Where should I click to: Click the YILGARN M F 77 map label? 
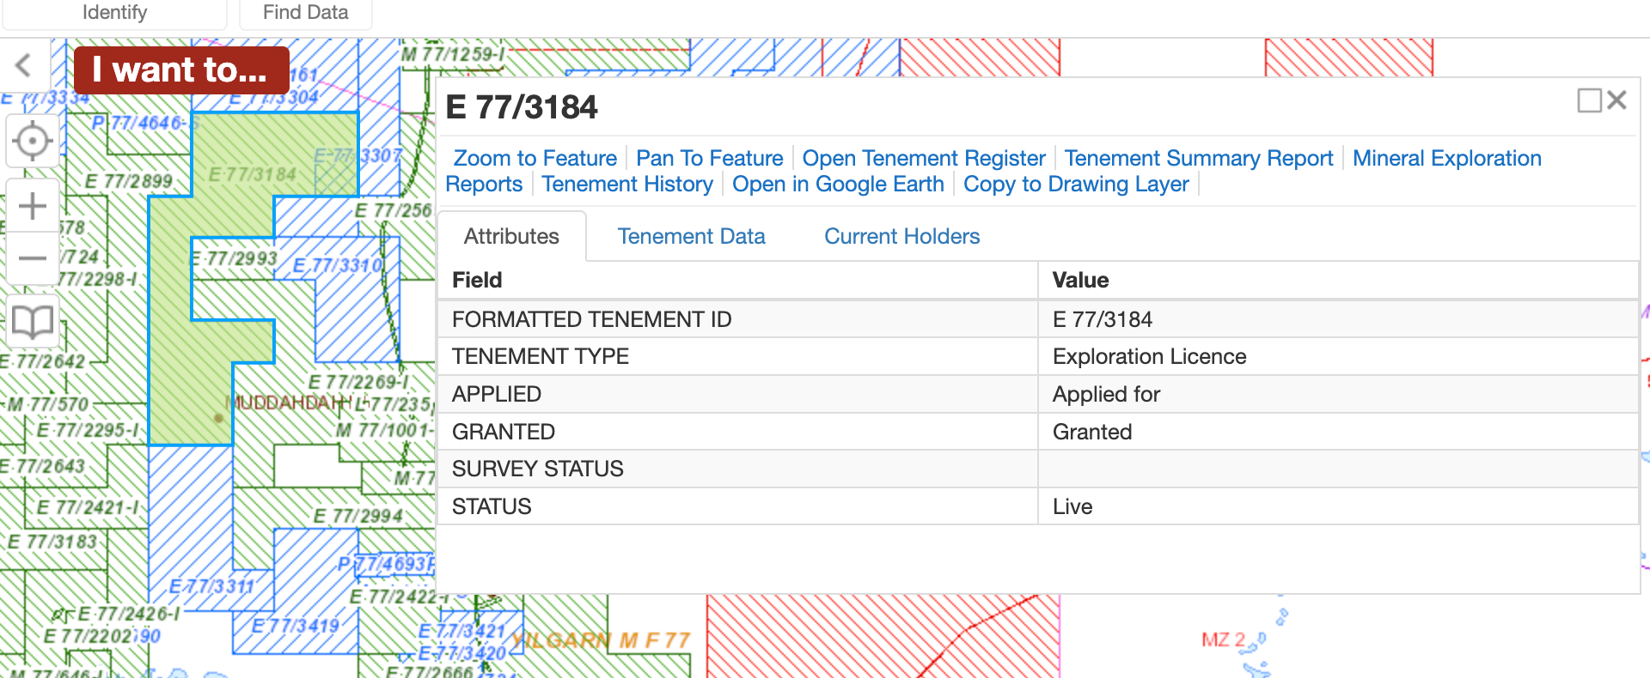click(601, 640)
